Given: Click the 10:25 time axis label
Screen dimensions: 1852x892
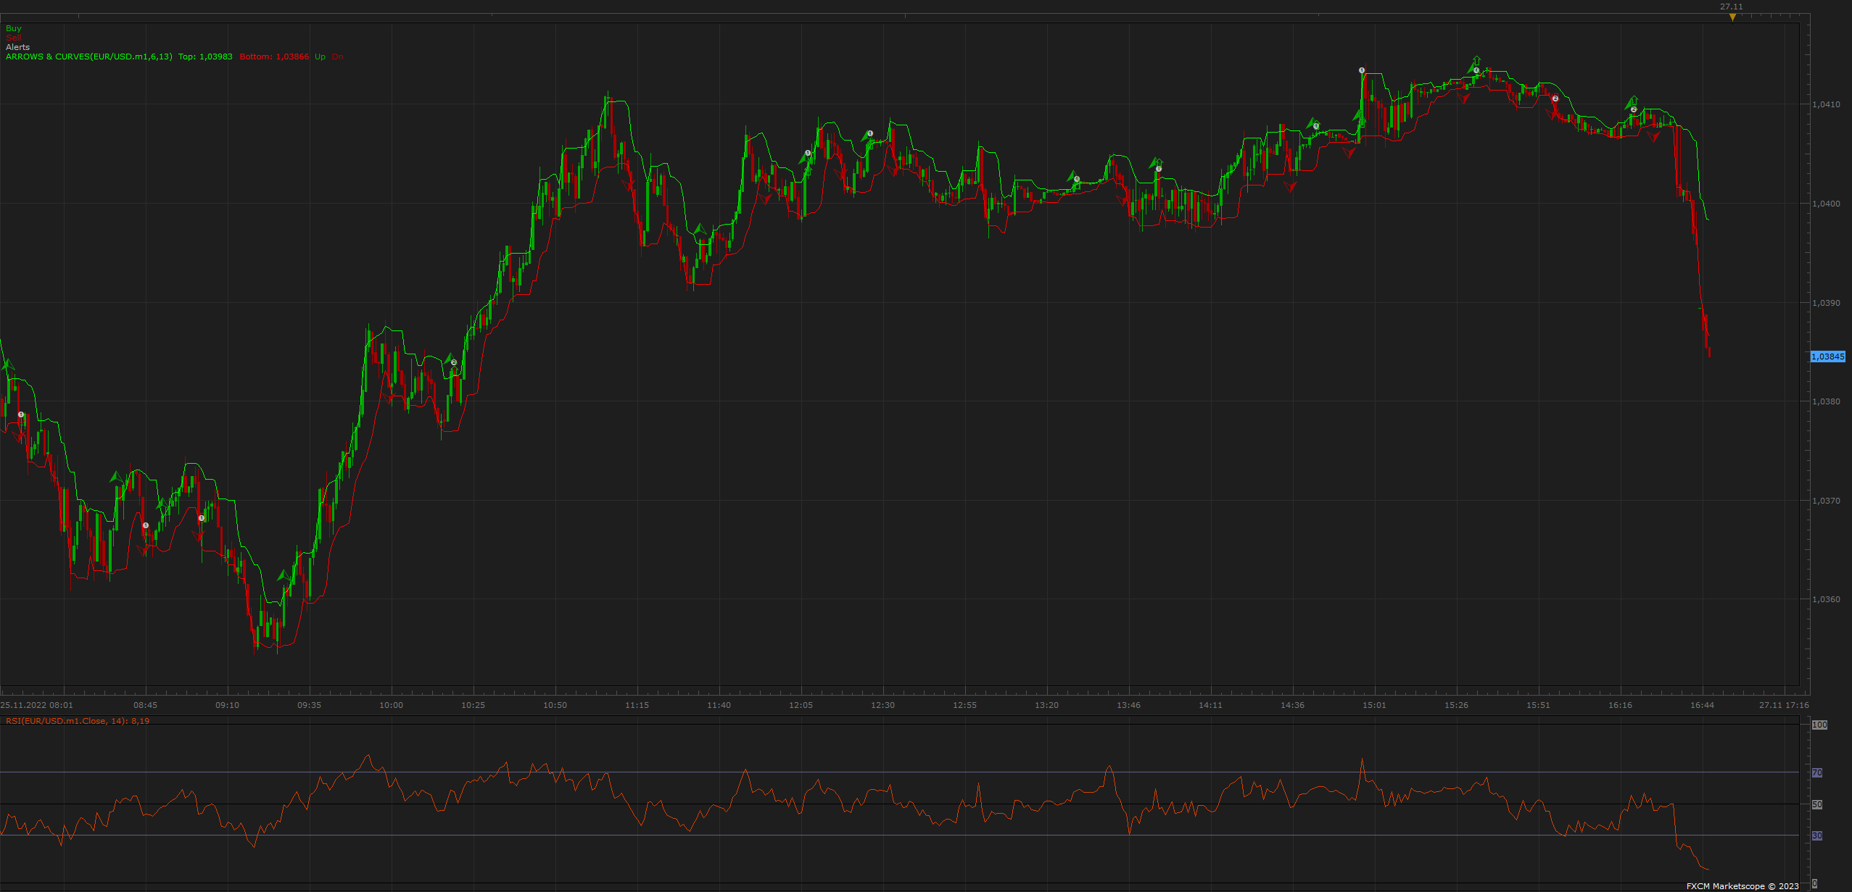Looking at the screenshot, I should click(x=473, y=705).
